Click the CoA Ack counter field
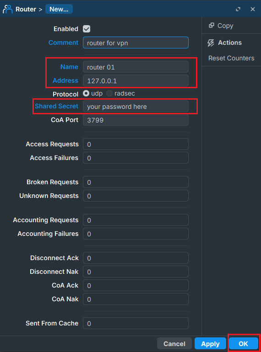Image resolution: width=261 pixels, height=352 pixels. click(136, 285)
